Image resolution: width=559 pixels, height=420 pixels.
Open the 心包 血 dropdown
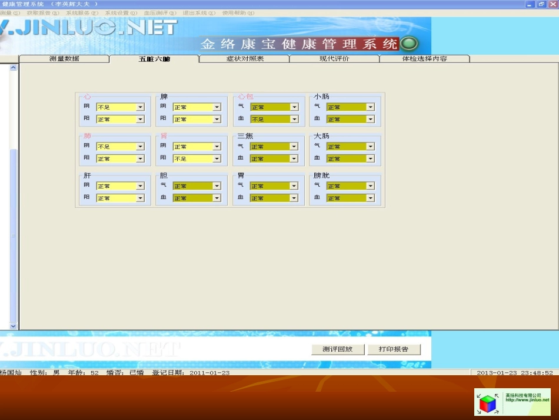pyautogui.click(x=294, y=119)
